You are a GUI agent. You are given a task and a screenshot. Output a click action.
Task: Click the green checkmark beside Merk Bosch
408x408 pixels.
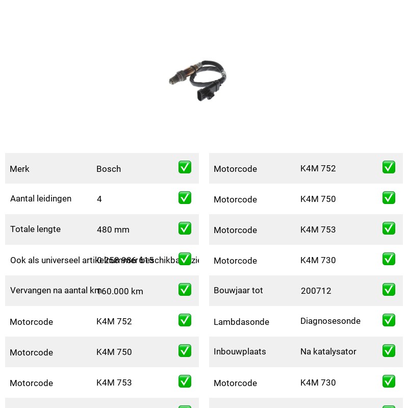point(185,167)
